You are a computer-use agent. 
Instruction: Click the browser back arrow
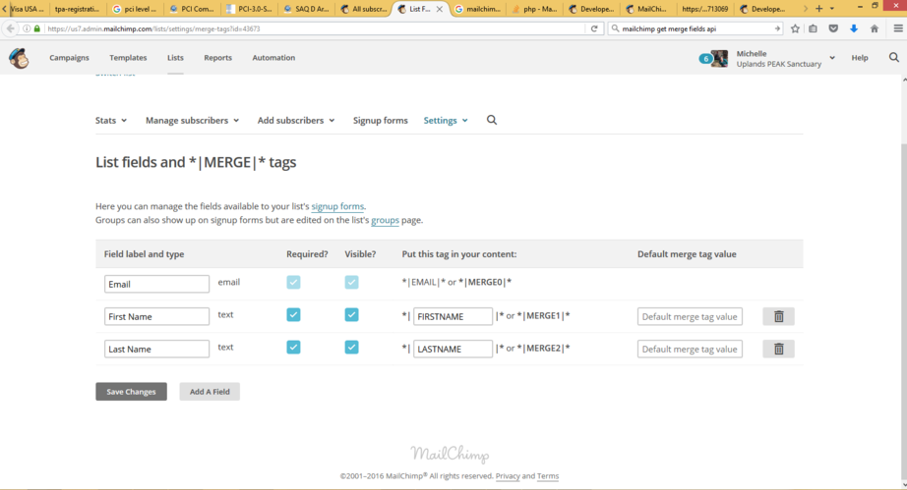[x=11, y=28]
